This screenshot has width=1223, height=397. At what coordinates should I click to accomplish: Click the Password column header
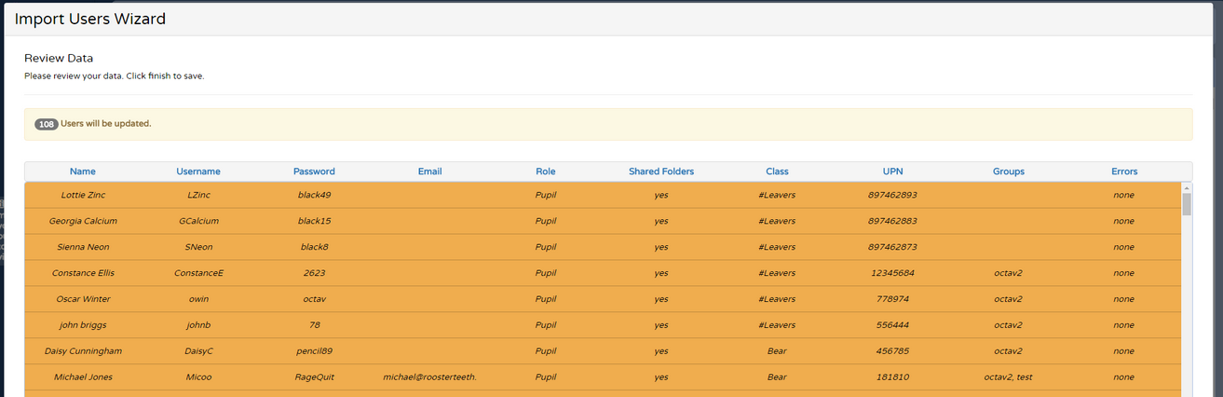click(x=314, y=171)
